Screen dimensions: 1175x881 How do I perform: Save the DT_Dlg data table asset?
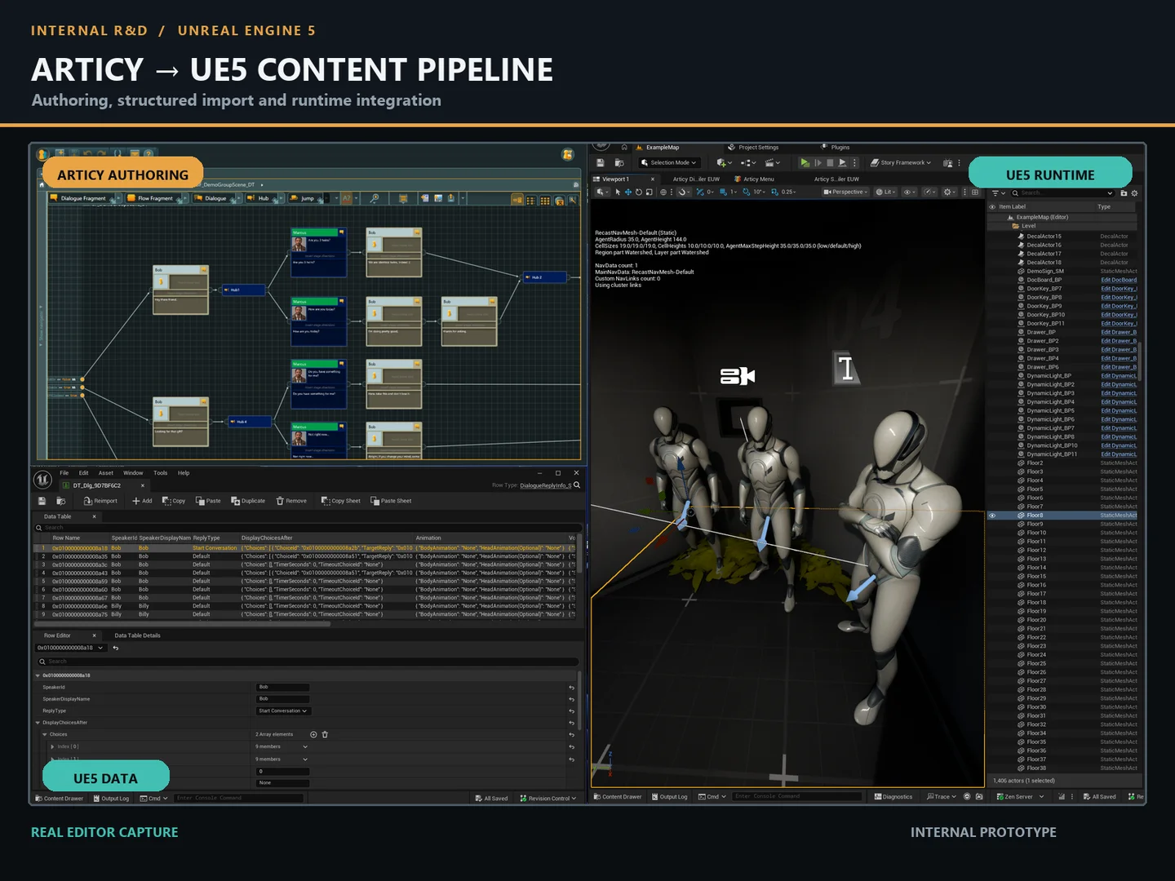42,501
